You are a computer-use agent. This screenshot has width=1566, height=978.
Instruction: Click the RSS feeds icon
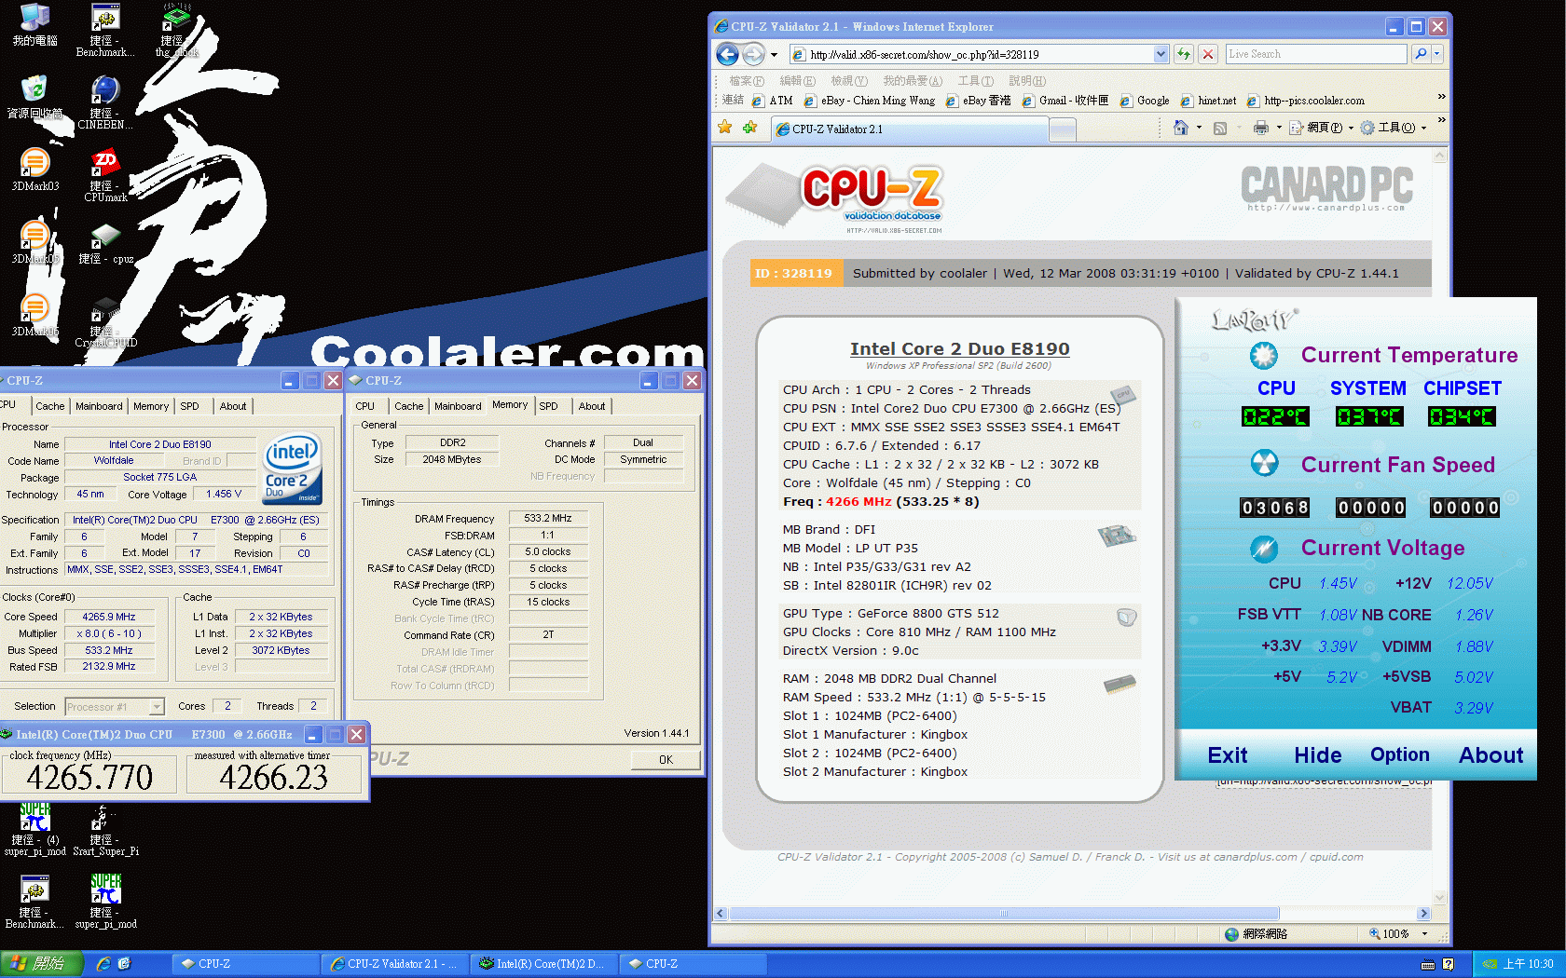pyautogui.click(x=1220, y=128)
